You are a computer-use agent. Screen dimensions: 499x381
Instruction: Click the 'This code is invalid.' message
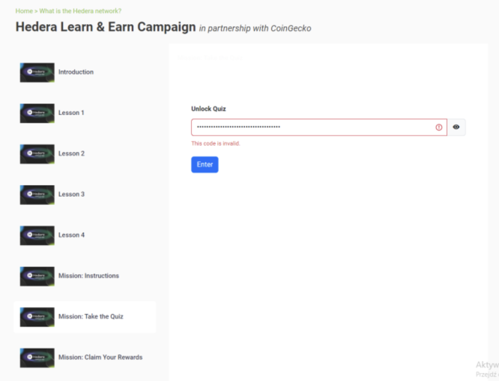[216, 143]
